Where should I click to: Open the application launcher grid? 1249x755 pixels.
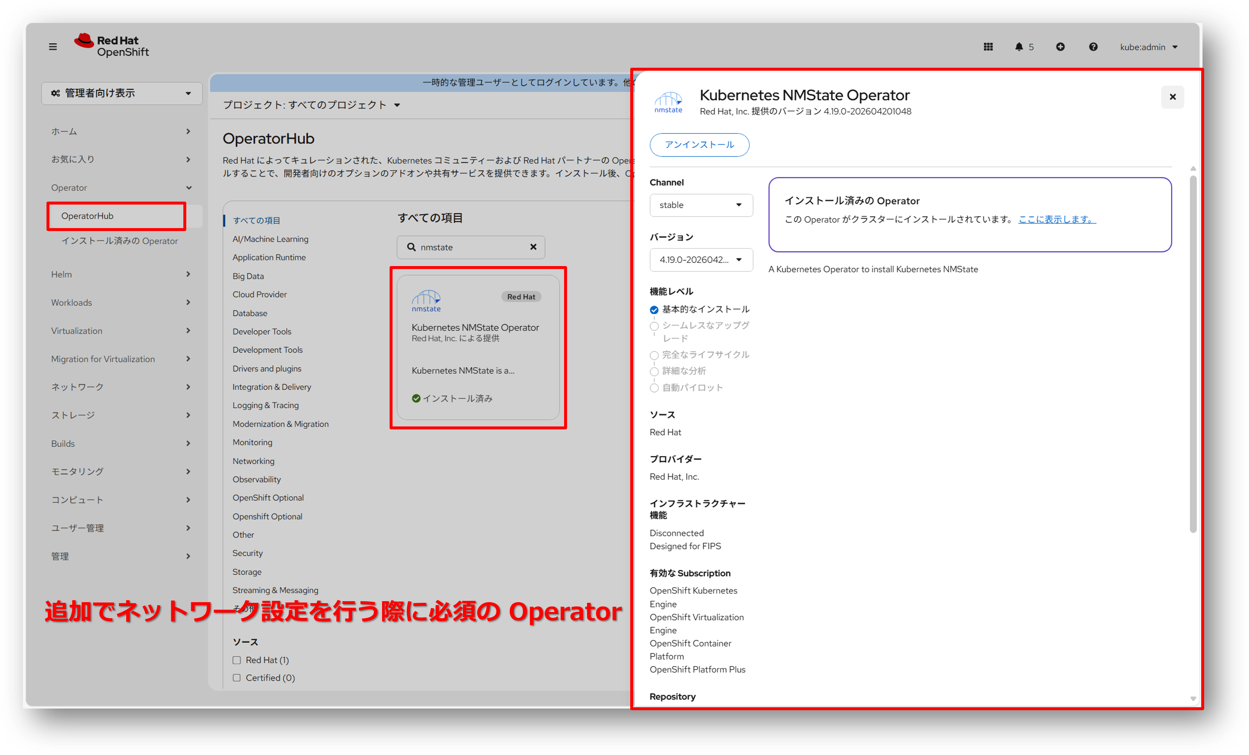(x=988, y=47)
